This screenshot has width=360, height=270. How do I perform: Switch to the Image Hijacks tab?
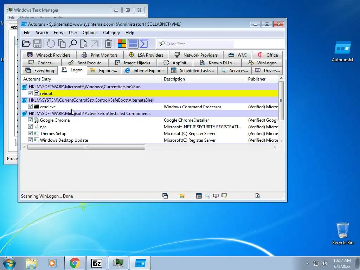(133, 63)
